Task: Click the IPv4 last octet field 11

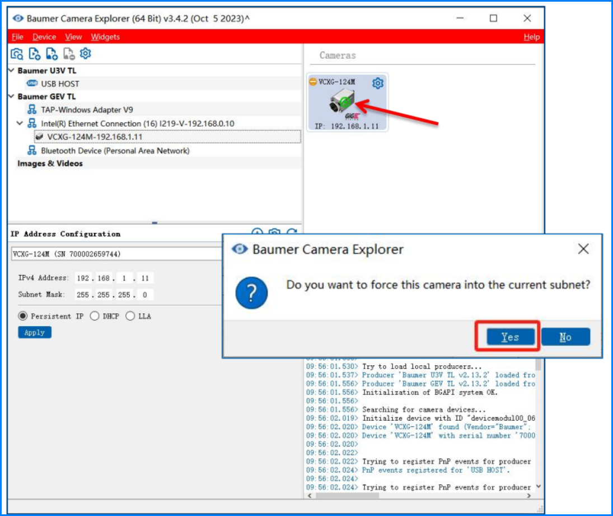Action: (145, 278)
